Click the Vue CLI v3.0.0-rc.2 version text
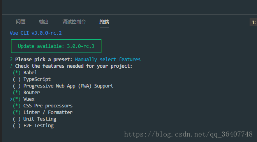The width and height of the screenshot is (257, 142). pos(35,33)
